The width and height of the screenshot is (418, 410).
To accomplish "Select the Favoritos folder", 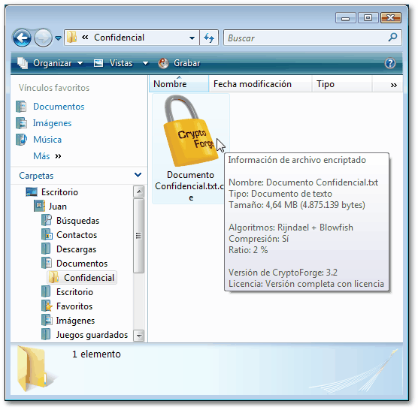I will [74, 306].
